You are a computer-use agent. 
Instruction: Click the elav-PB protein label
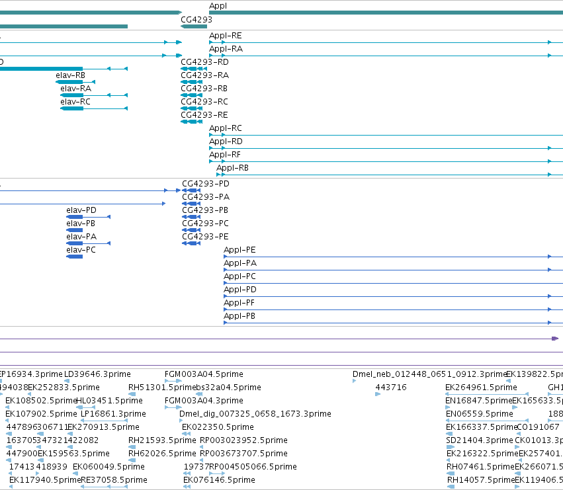tap(81, 224)
